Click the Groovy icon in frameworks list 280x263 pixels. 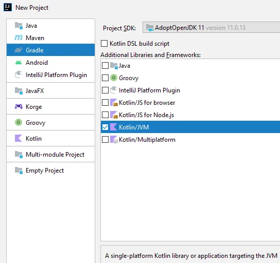click(x=114, y=78)
